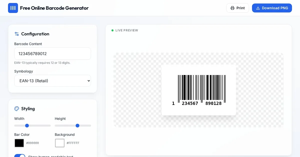Screen dimensions: 300x157
Task: Click the Free Online Barcode Generator title
Action: tap(54, 8)
